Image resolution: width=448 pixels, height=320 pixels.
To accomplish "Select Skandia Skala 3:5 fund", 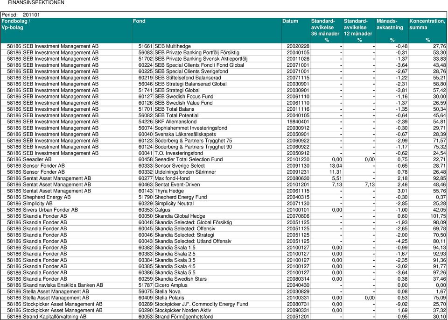I will (175, 260).
